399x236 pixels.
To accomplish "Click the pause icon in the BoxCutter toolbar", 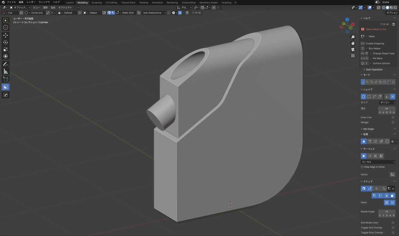I will point(180,13).
